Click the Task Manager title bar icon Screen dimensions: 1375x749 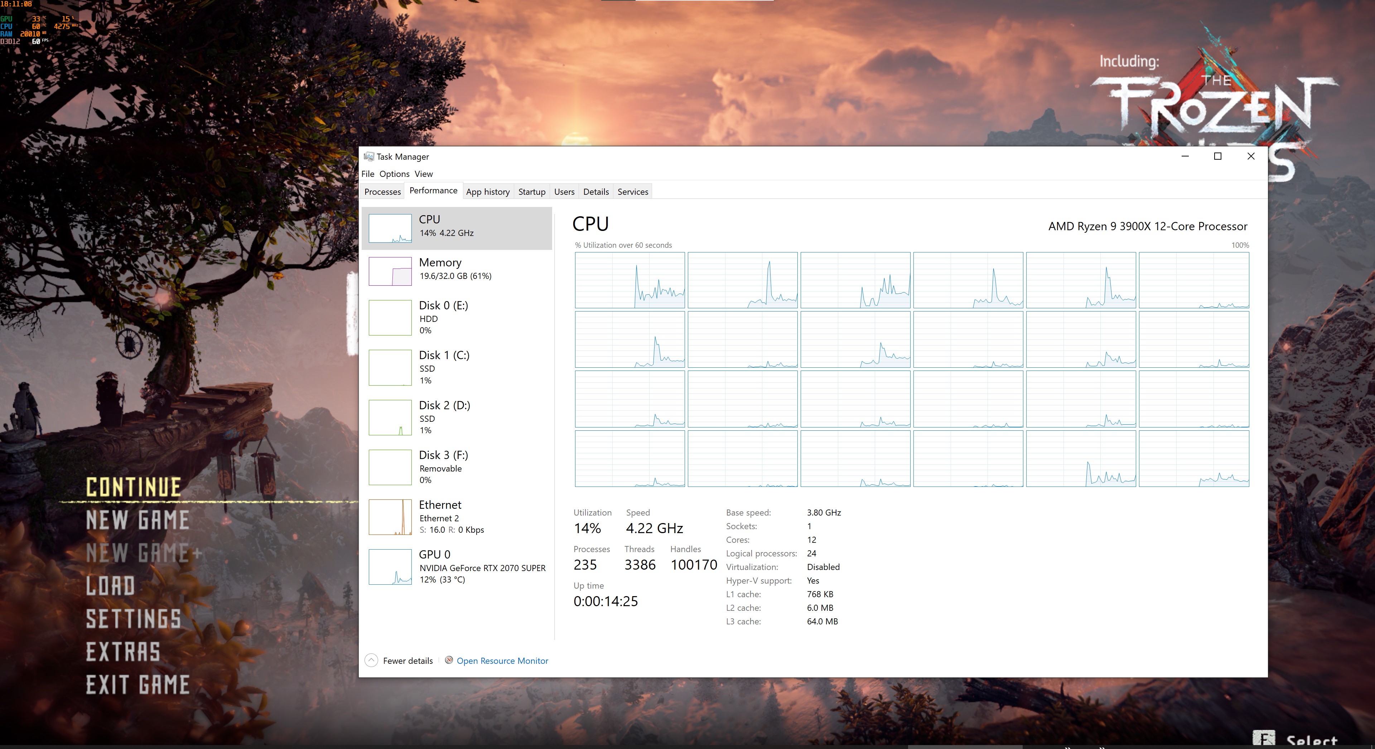pos(368,156)
